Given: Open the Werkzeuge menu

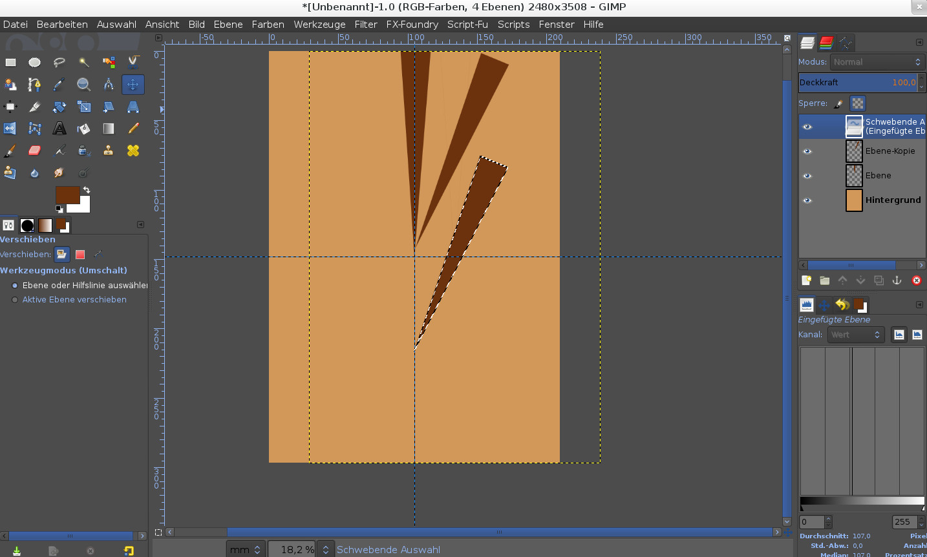Looking at the screenshot, I should click(x=319, y=25).
